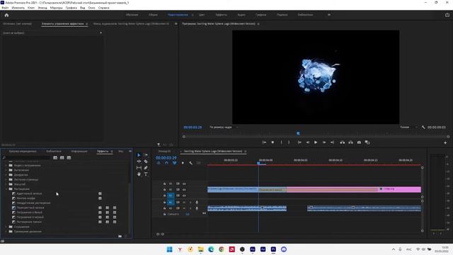Select the Hand tool

(x=139, y=174)
